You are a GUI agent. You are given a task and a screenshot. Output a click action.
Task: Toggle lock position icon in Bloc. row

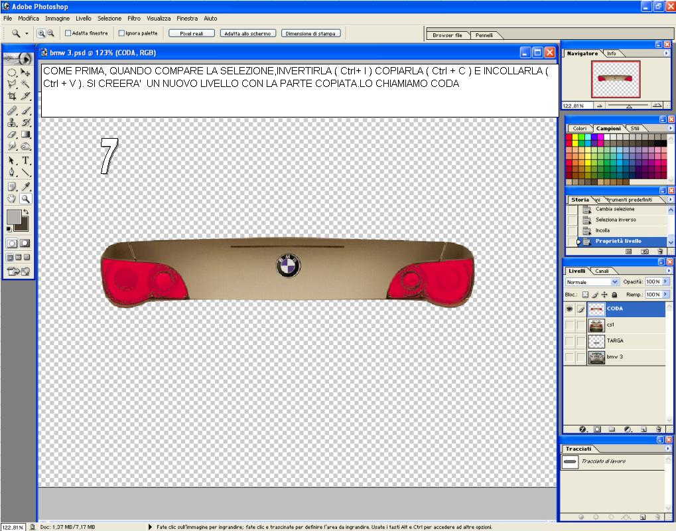tap(604, 295)
